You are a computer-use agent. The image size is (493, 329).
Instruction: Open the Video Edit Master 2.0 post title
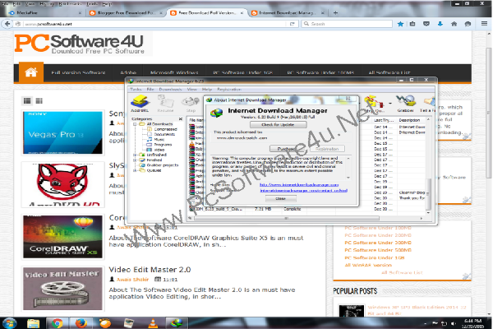click(150, 270)
